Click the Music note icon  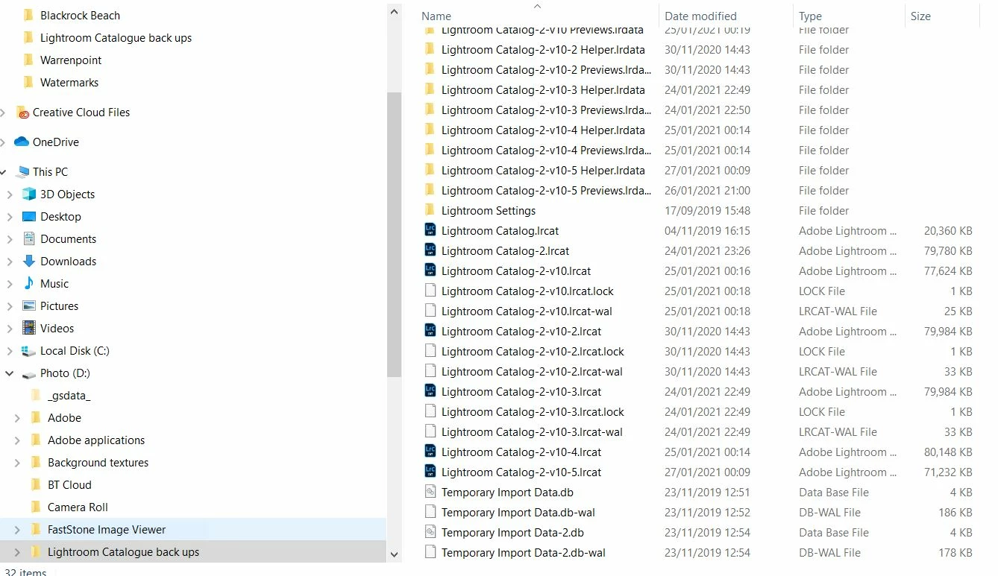(x=29, y=283)
